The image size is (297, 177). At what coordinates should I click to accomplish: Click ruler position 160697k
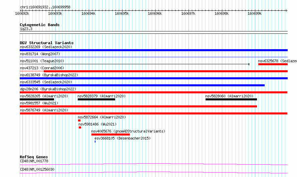click(x=188, y=13)
